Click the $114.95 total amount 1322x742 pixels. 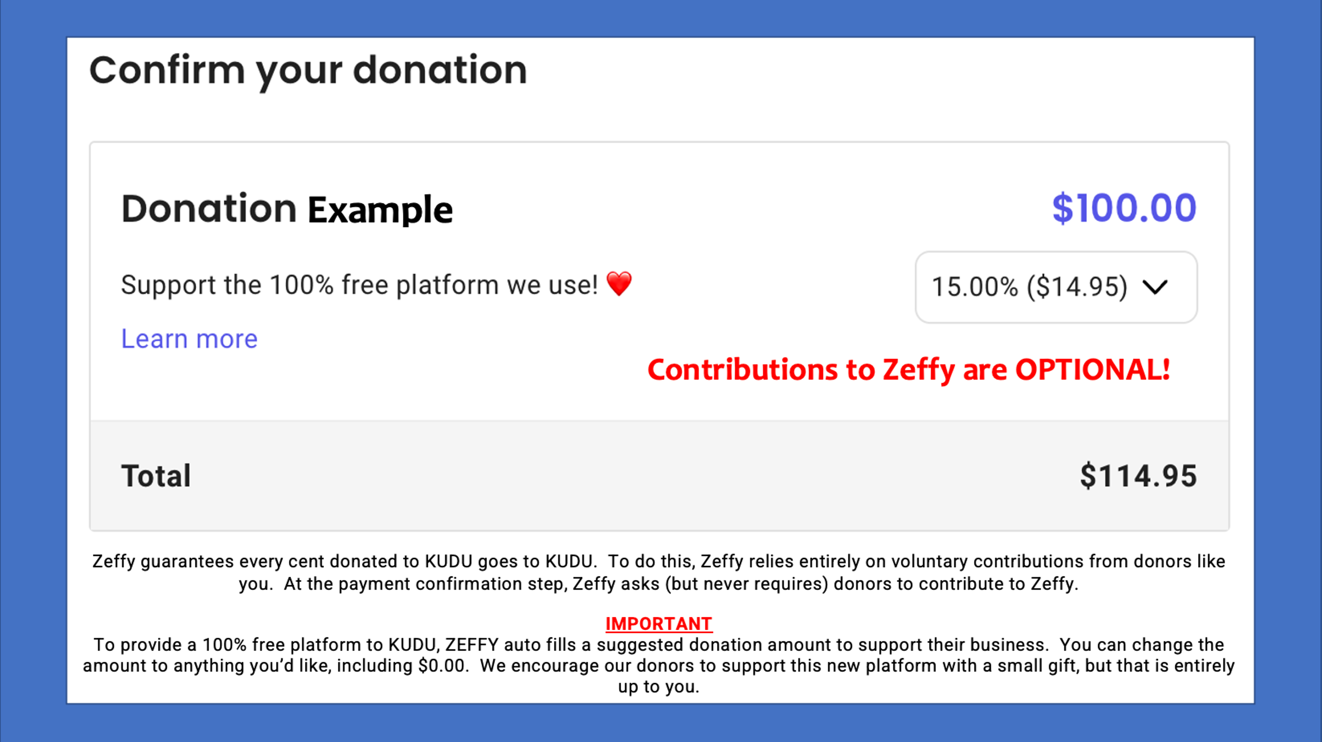coord(1138,476)
